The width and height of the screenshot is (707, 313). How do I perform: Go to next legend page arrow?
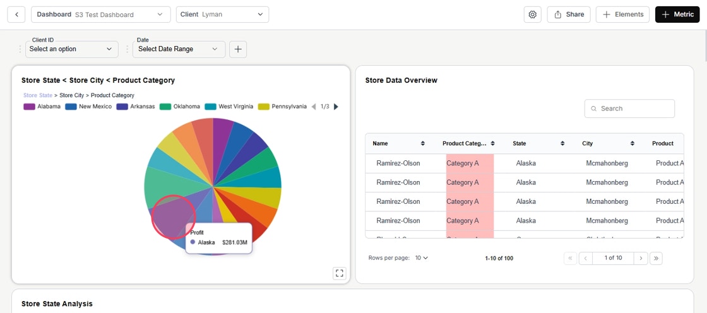pyautogui.click(x=336, y=107)
